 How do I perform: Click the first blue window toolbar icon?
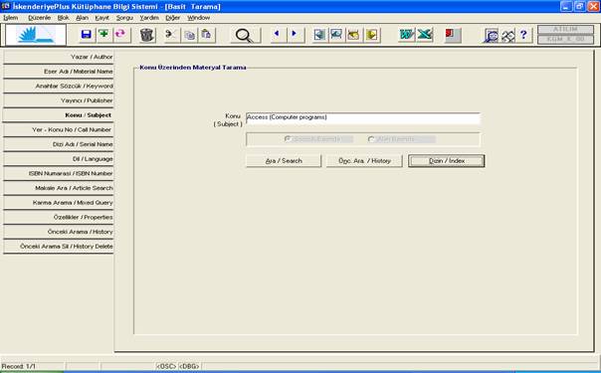[319, 35]
